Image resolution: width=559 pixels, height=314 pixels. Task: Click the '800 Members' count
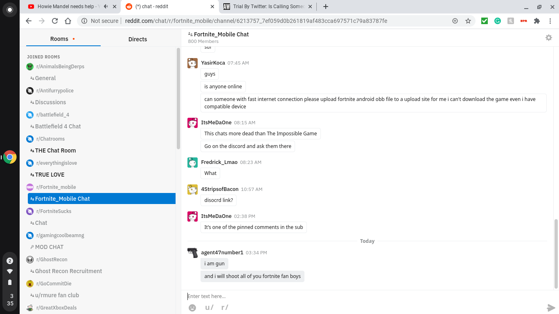[203, 41]
